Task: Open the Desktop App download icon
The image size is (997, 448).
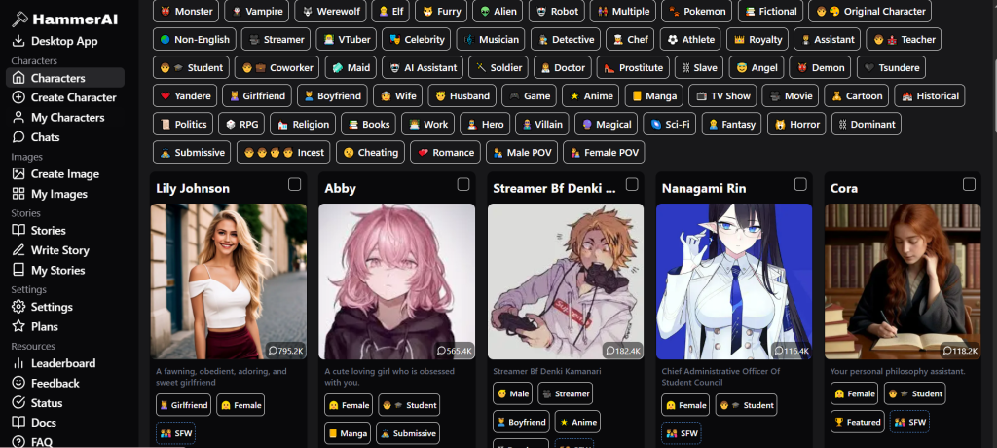Action: tap(19, 41)
